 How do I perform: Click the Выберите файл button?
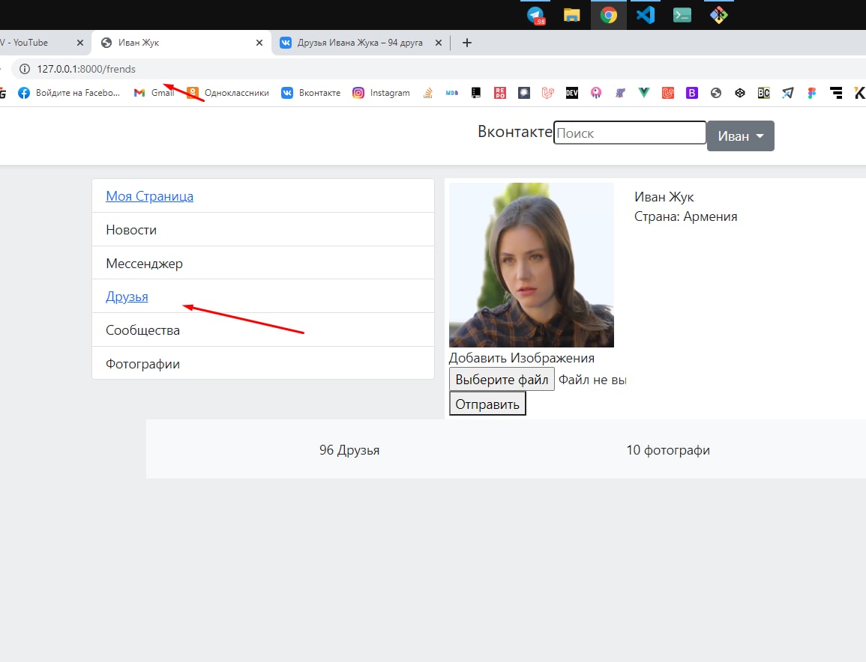[x=502, y=380]
